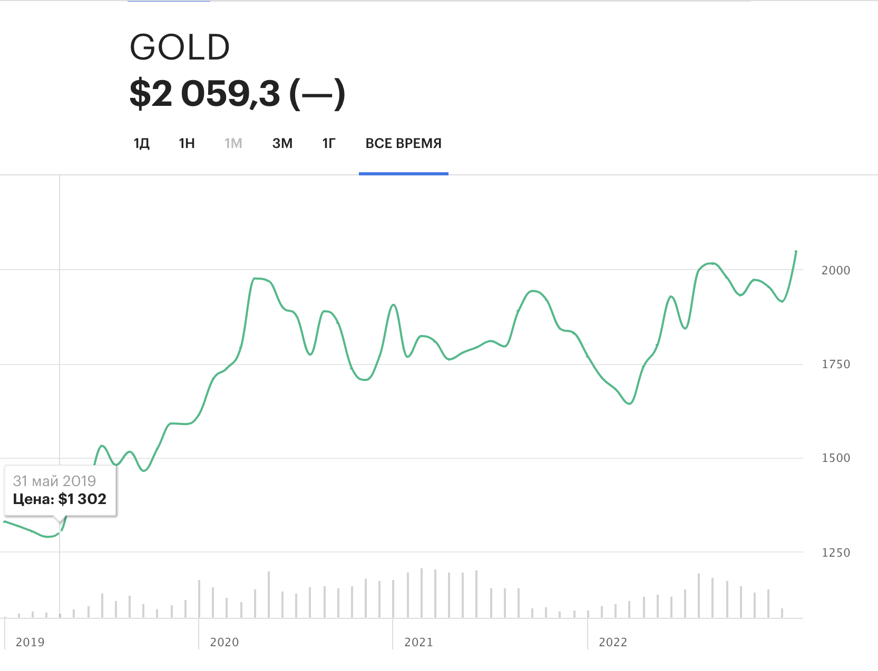Click the 2022 year axis label
The image size is (878, 671).
[613, 642]
